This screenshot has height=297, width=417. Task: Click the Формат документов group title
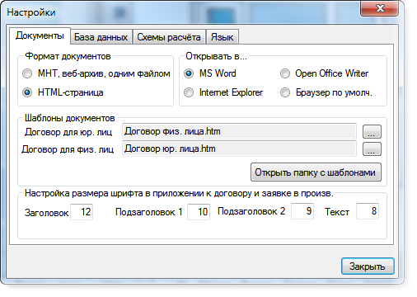coord(68,56)
